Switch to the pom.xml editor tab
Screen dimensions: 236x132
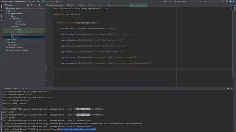point(118,5)
